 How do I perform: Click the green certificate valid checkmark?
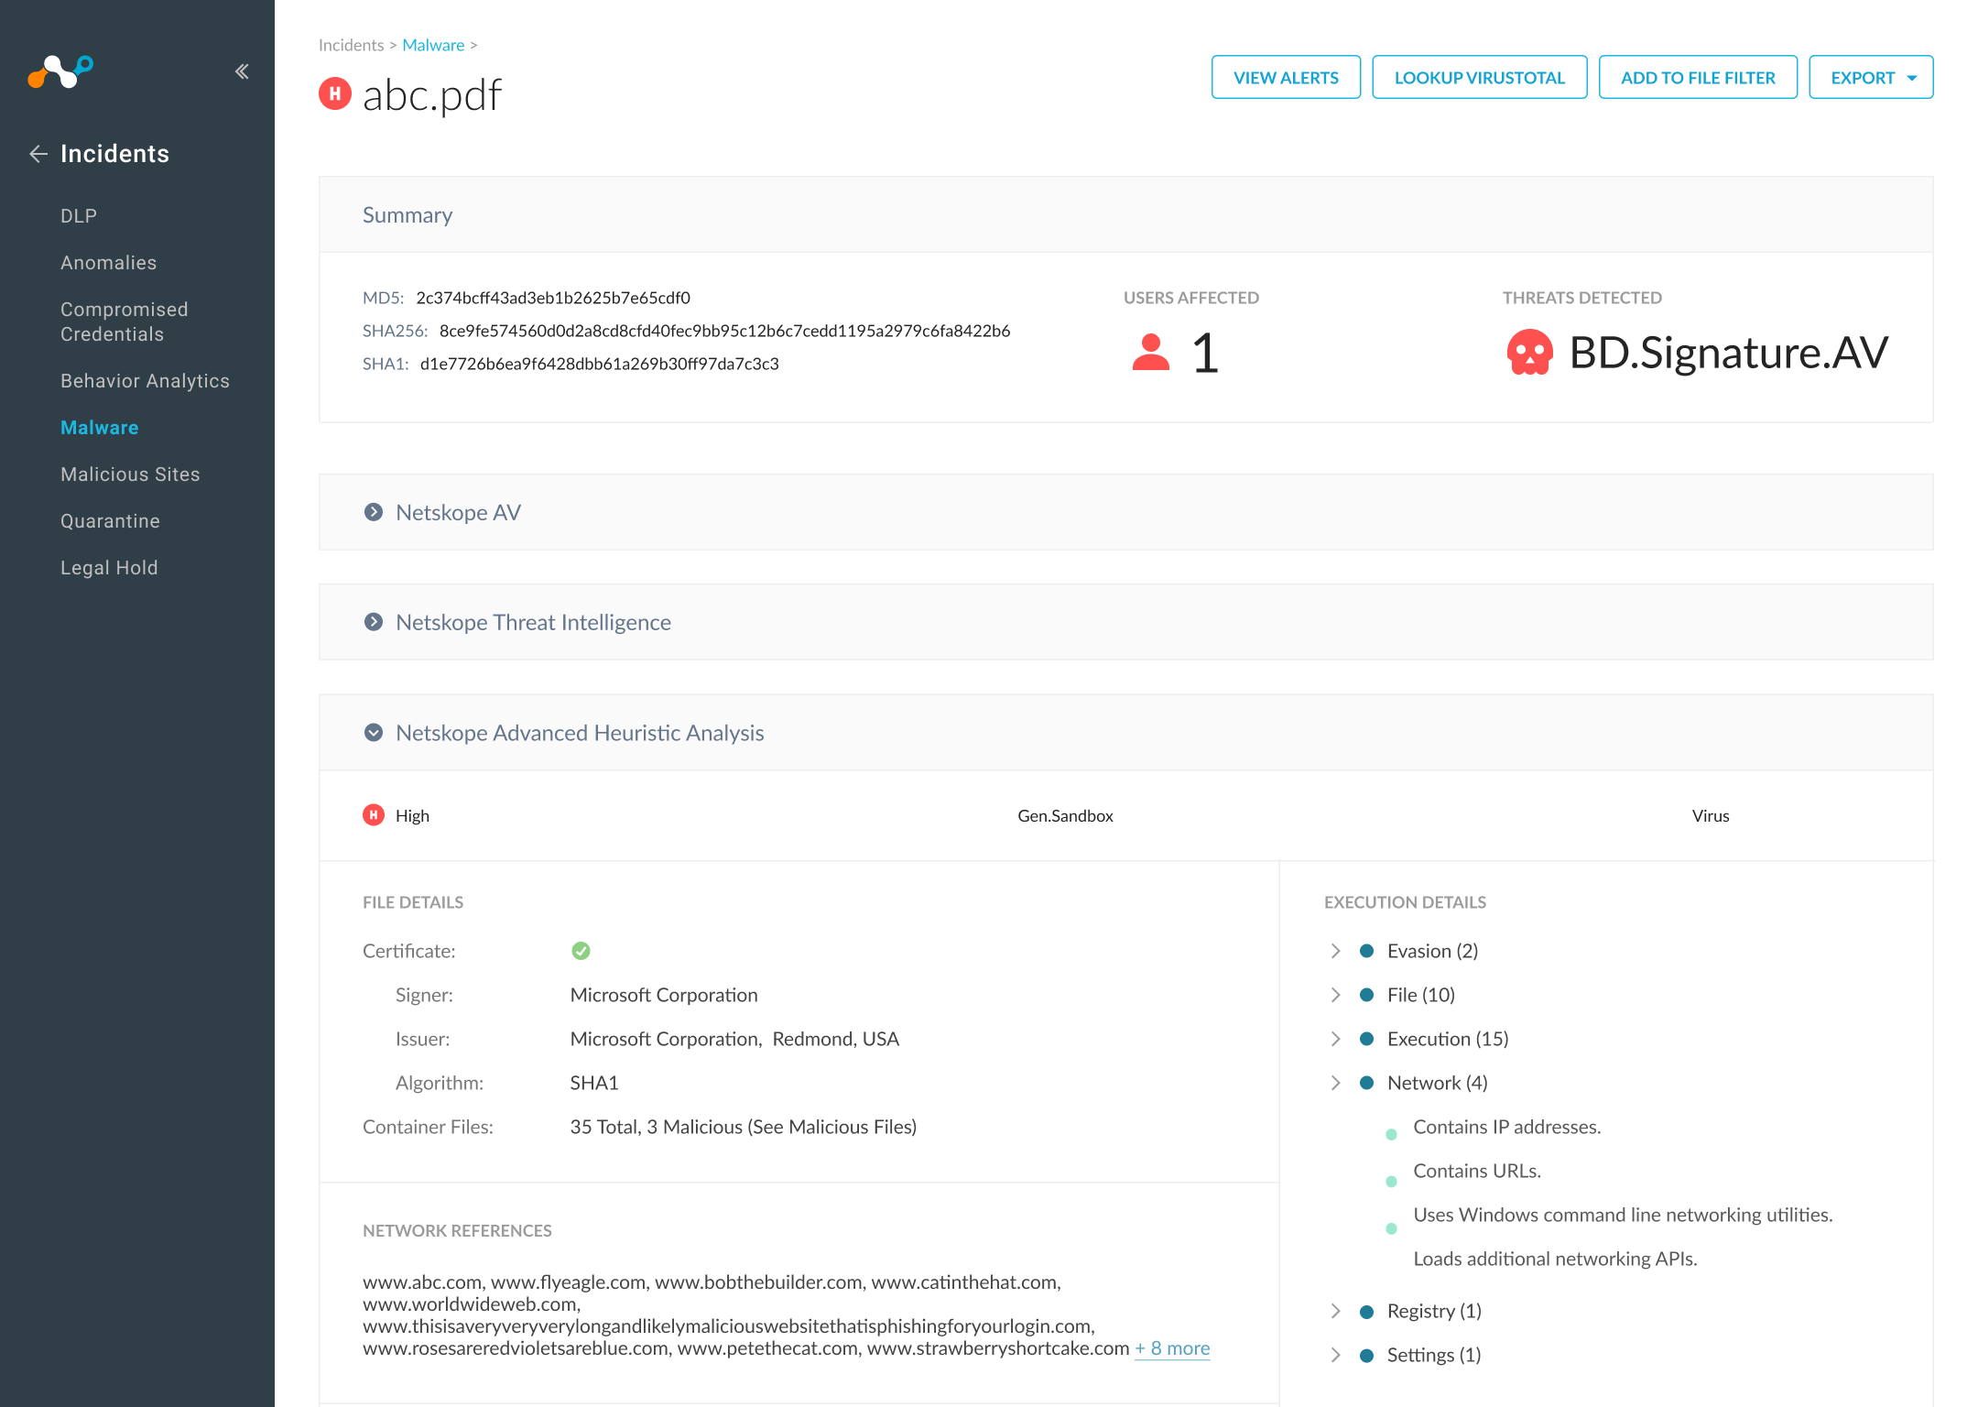581,951
